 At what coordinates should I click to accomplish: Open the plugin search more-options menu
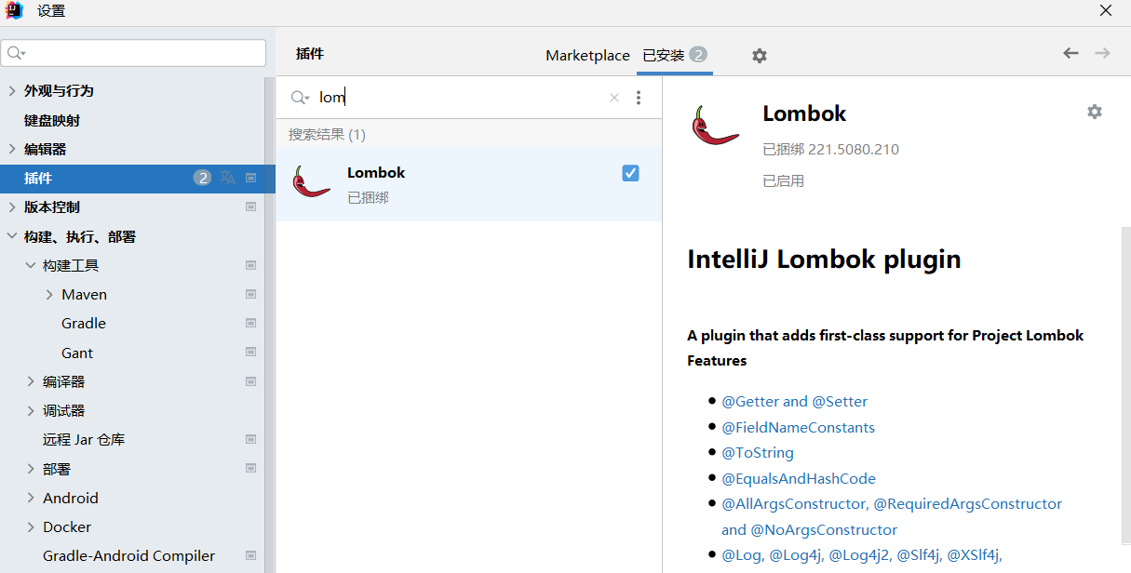click(x=639, y=98)
